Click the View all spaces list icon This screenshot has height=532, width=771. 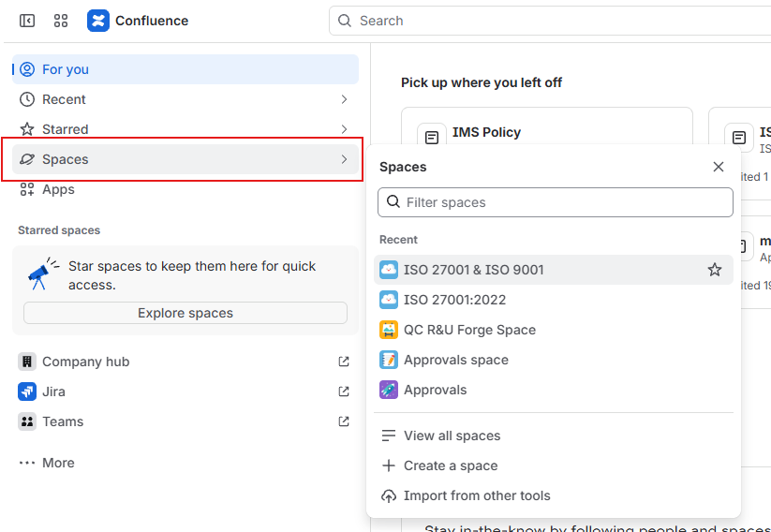pyautogui.click(x=389, y=436)
